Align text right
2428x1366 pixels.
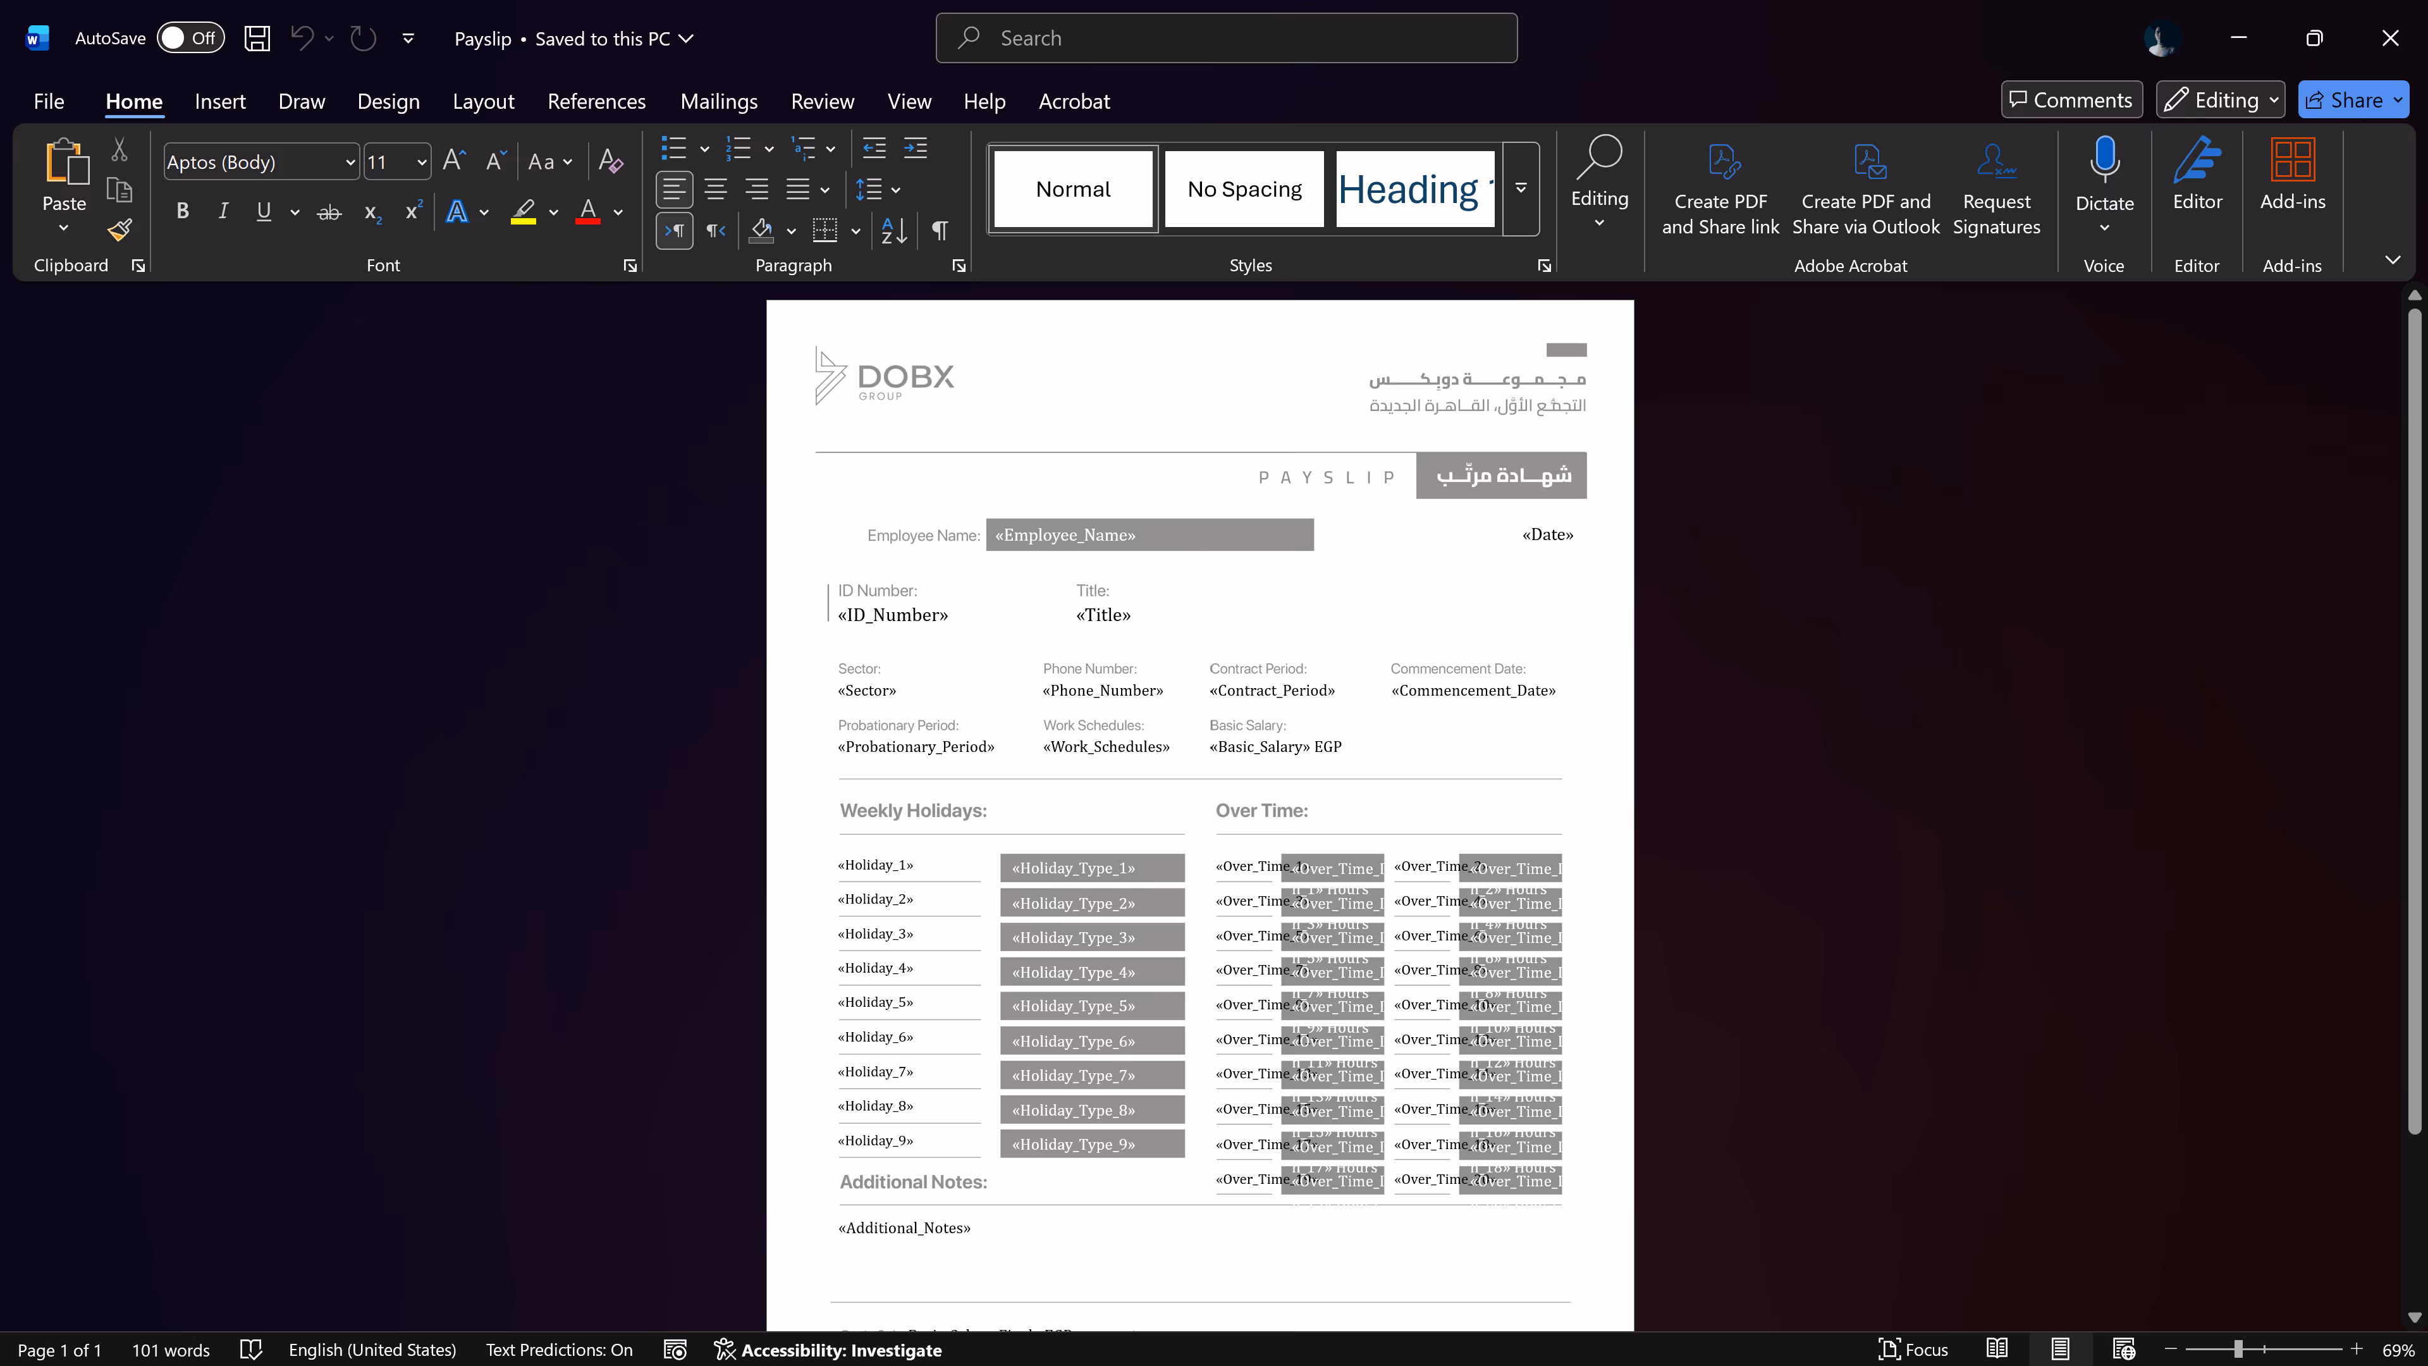click(757, 190)
